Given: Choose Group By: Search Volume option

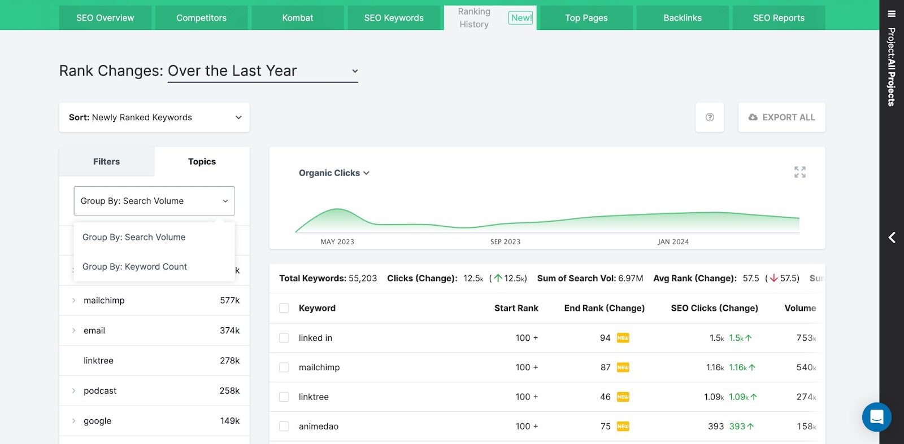Looking at the screenshot, I should pyautogui.click(x=154, y=237).
